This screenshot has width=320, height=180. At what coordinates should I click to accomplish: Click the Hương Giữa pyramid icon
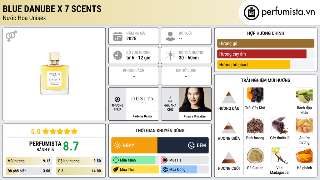pyautogui.click(x=229, y=127)
